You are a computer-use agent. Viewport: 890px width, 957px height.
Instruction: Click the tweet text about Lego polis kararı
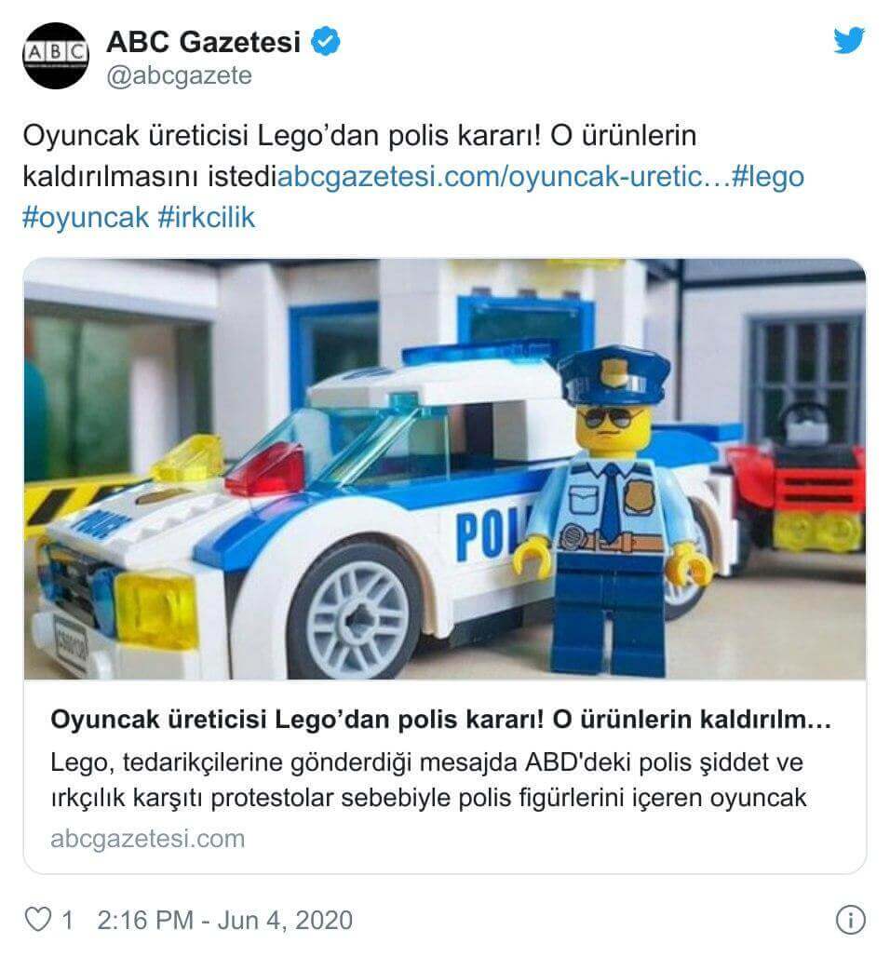point(359,155)
